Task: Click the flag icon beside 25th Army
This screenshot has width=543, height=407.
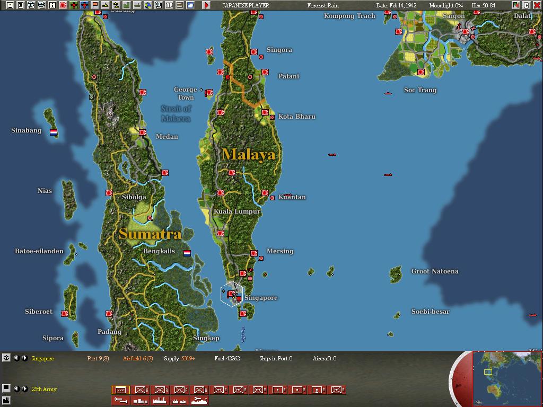Action: (x=6, y=388)
